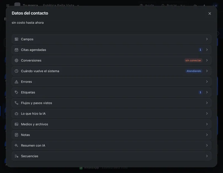This screenshot has height=173, width=223.
Task: Open the Lo que hizo la IA section
Action: point(111,113)
